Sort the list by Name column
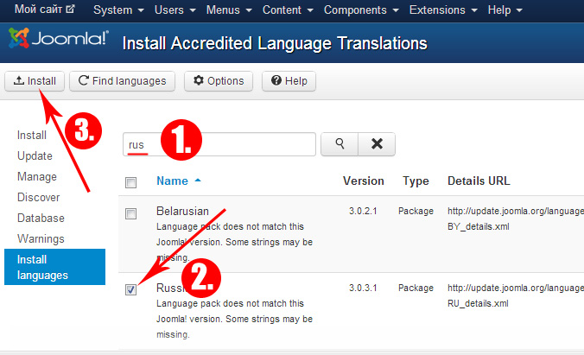The width and height of the screenshot is (584, 355). (x=172, y=181)
